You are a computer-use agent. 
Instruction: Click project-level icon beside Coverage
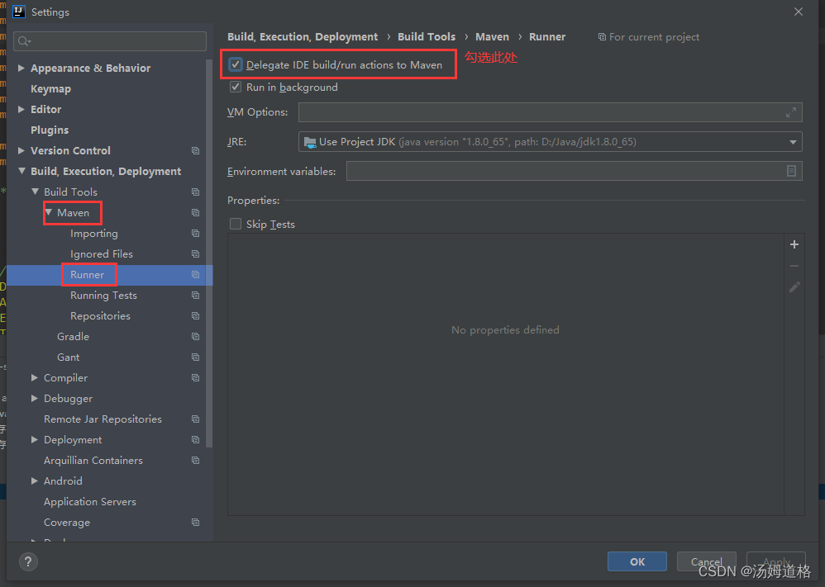click(196, 523)
